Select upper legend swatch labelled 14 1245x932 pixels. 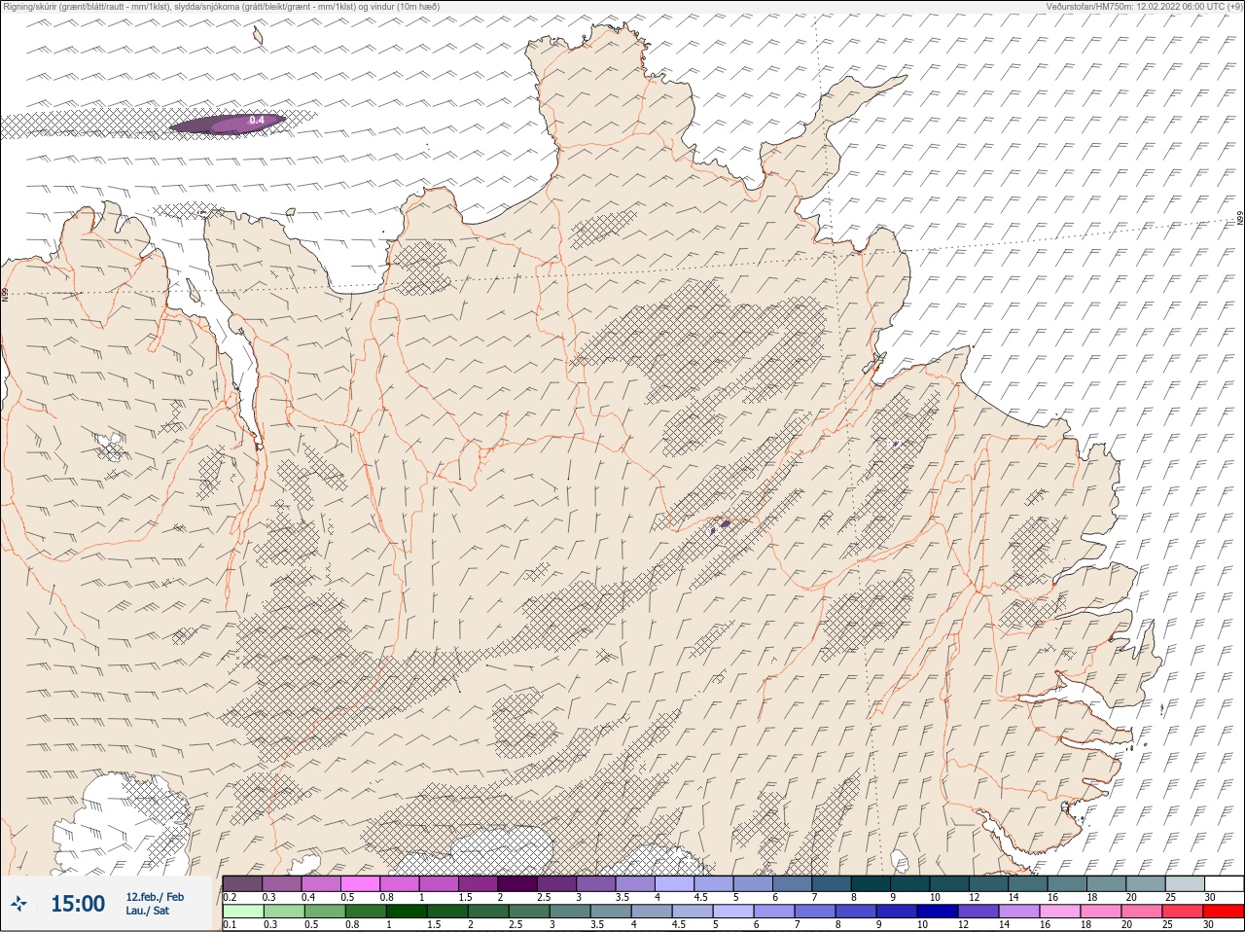click(1028, 883)
